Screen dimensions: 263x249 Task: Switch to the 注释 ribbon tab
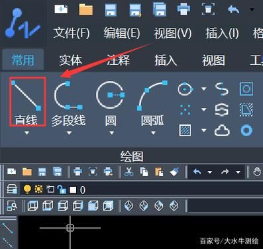[119, 60]
